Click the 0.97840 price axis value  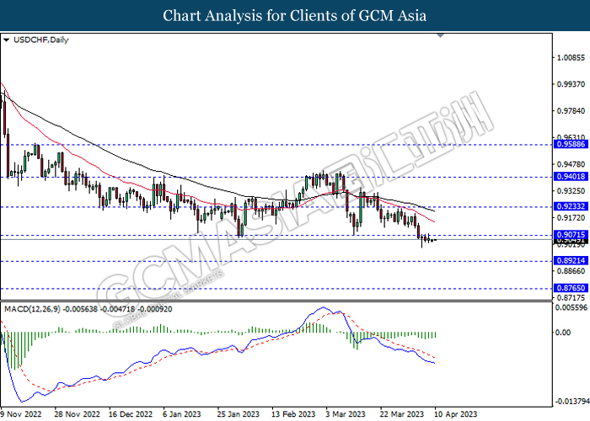[x=571, y=111]
